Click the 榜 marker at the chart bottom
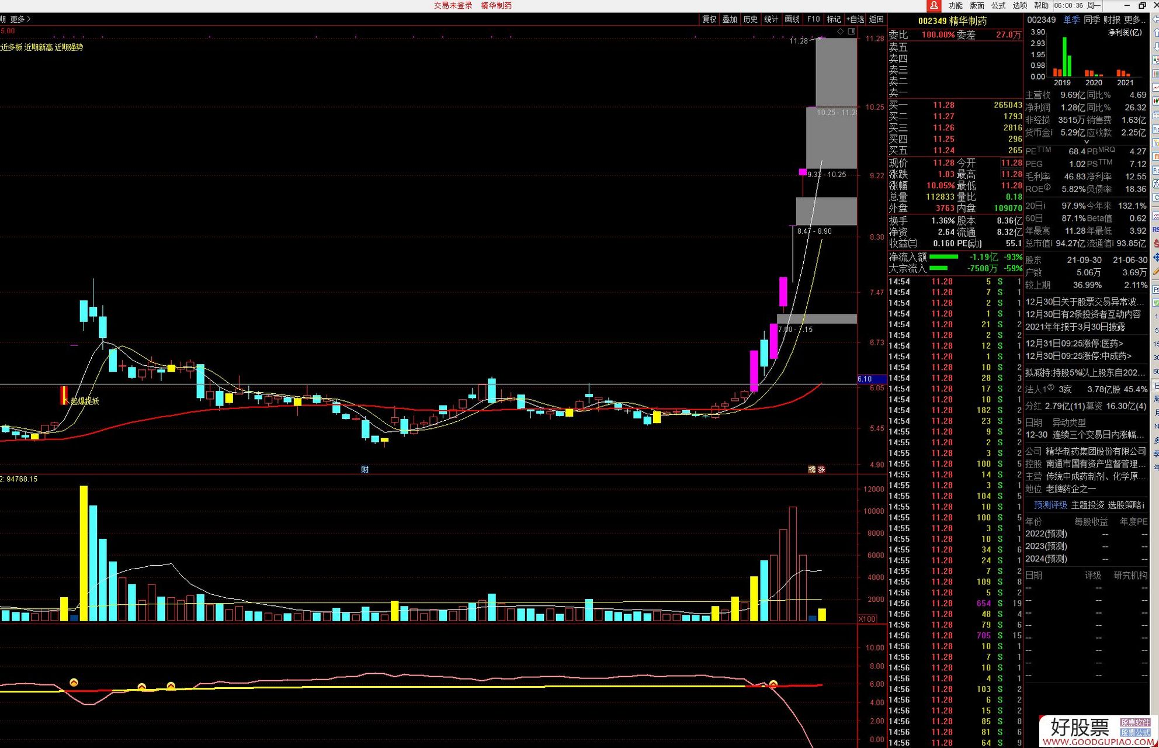 (811, 469)
